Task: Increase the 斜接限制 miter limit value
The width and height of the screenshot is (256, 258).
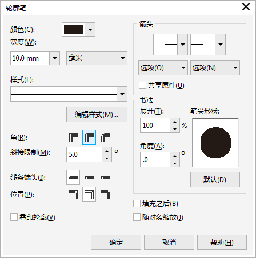Action: (107, 151)
